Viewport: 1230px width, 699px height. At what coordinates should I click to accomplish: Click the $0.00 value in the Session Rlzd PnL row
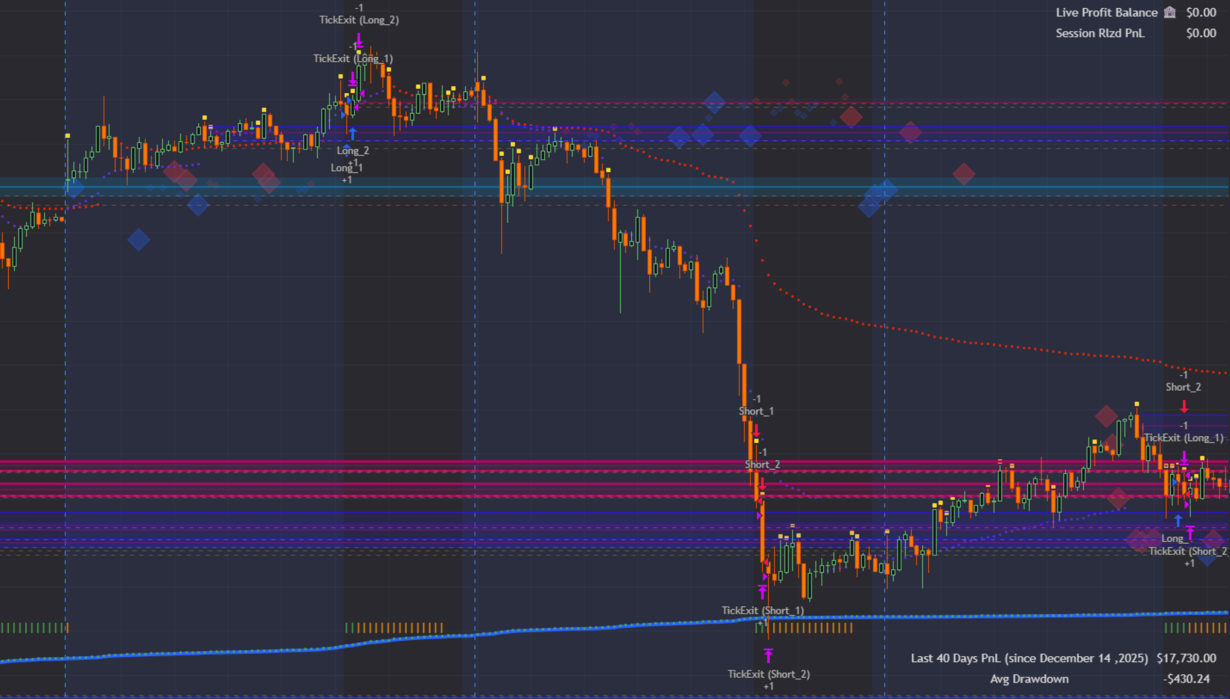click(1201, 33)
